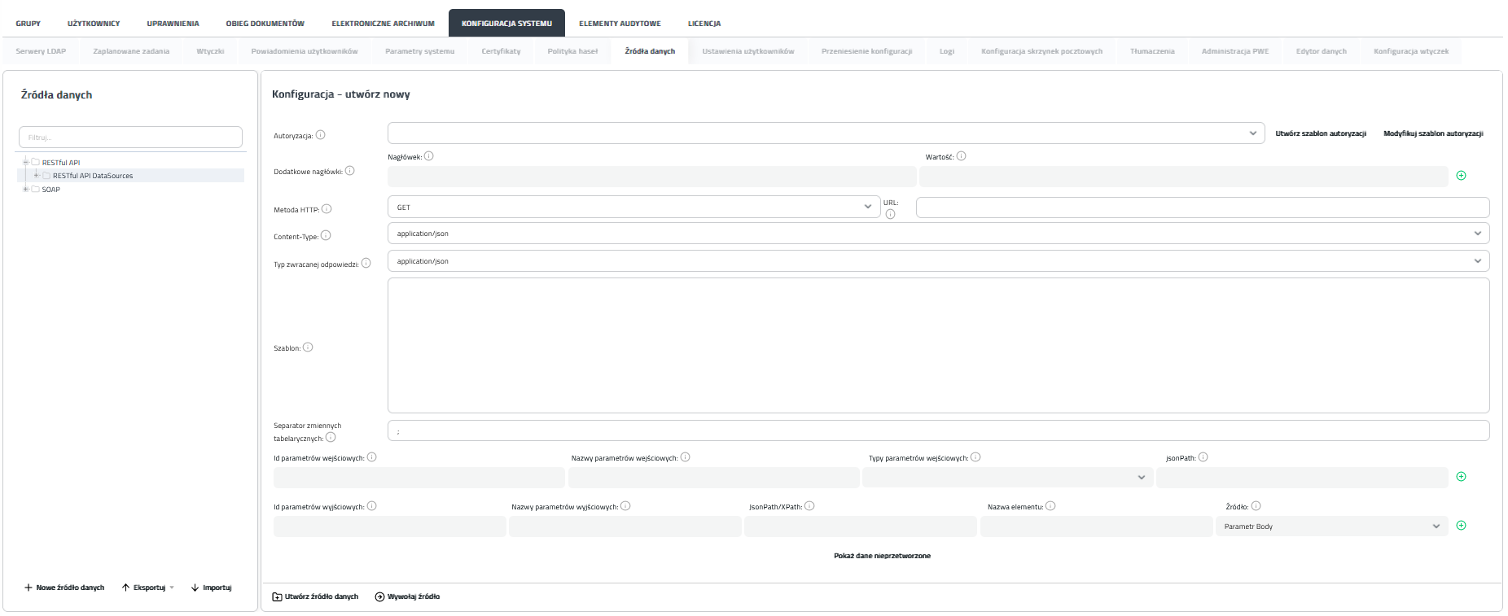Click into the Szablon text area

938,346
